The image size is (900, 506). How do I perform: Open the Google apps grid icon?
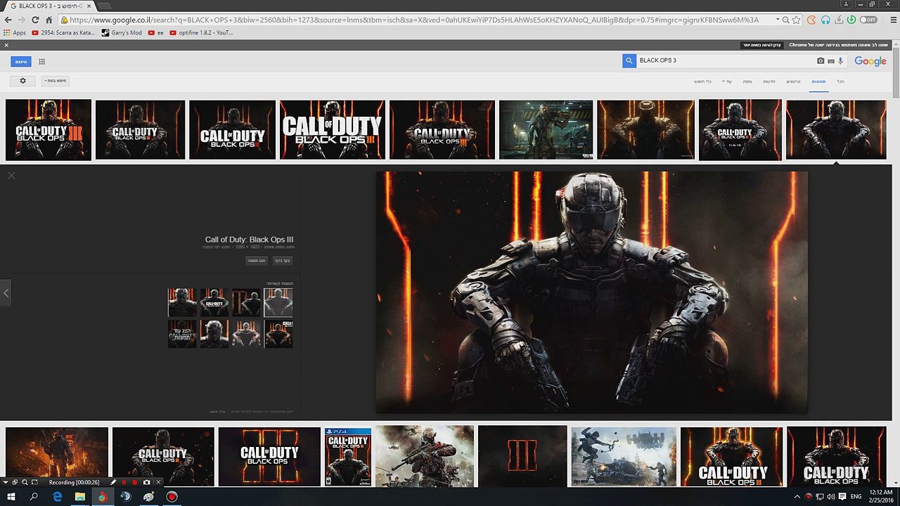(42, 62)
